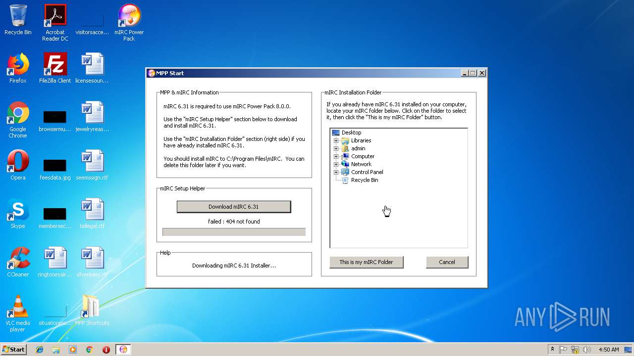Launch Acrobat Reader DC shortcut

(55, 23)
